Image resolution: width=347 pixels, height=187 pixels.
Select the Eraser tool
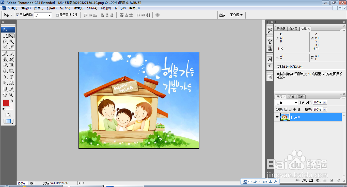[x=5, y=65]
